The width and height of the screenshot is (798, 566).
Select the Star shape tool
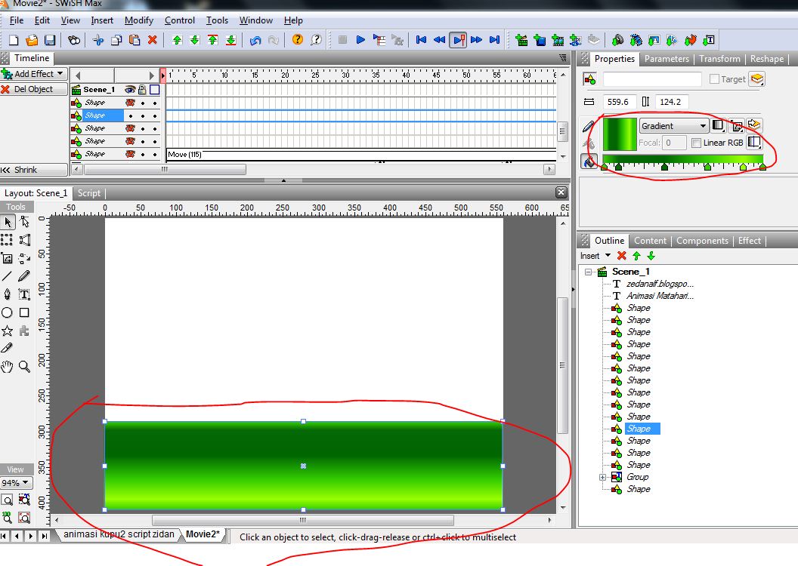[x=8, y=329]
